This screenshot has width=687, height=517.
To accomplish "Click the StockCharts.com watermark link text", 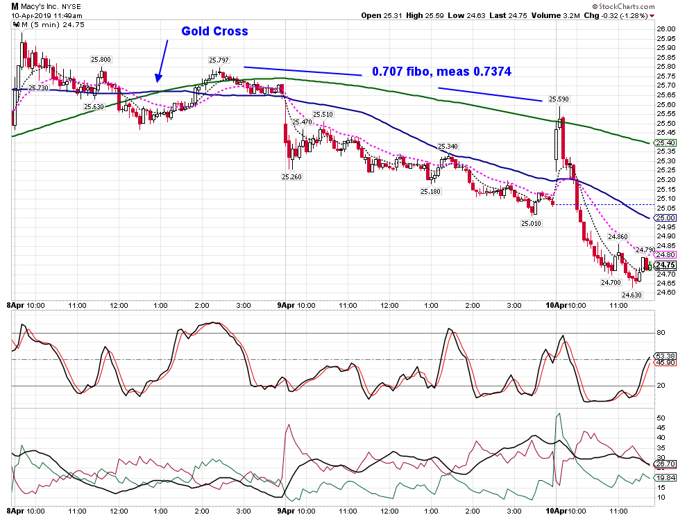I will click(x=623, y=6).
